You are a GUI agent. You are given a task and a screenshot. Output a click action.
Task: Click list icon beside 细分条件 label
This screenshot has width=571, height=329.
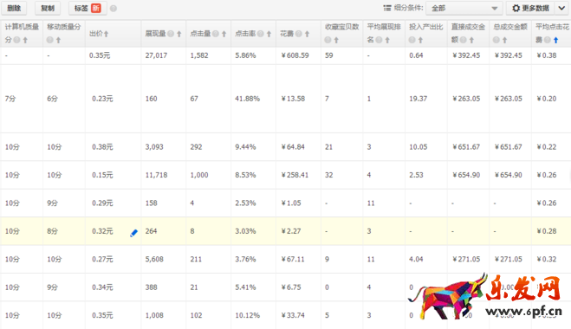click(387, 8)
